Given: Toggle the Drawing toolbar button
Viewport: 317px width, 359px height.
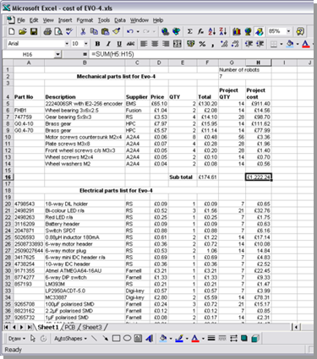Looking at the screenshot, I should (260, 31).
